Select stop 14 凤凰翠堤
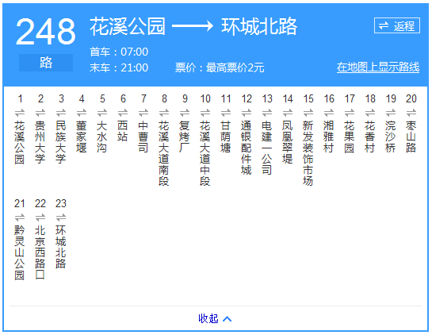 [288, 142]
